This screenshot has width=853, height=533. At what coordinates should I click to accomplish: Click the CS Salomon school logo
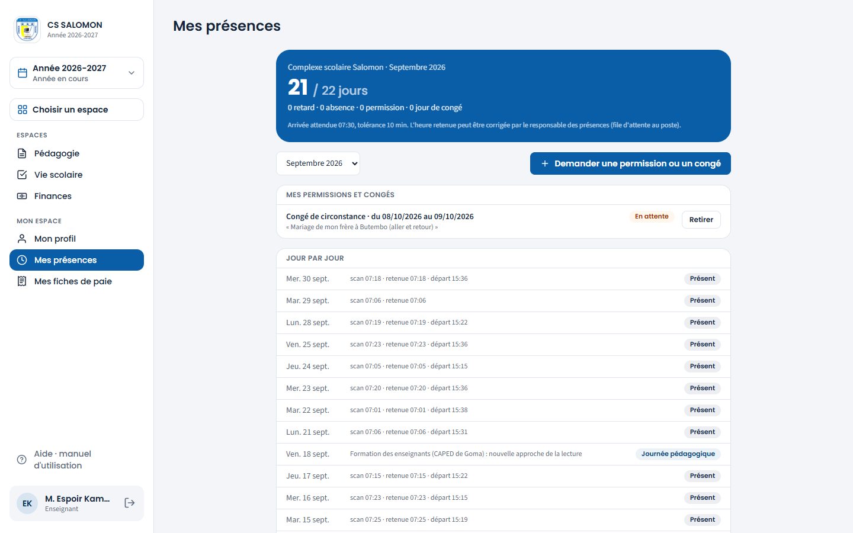point(27,30)
